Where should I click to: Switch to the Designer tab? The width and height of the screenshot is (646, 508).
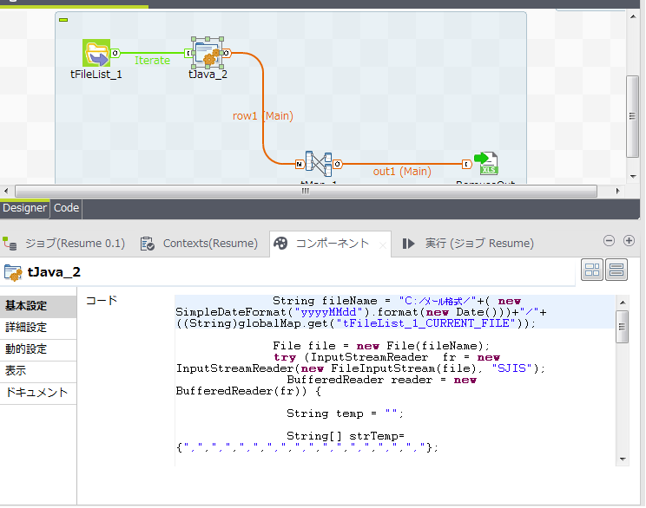click(x=24, y=208)
